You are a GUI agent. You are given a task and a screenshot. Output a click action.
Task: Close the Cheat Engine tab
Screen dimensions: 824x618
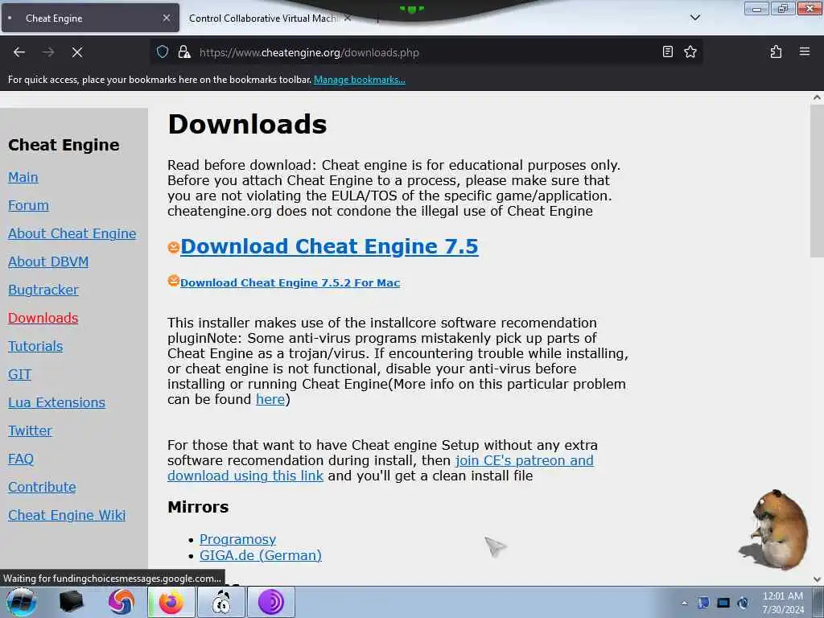[x=167, y=18]
